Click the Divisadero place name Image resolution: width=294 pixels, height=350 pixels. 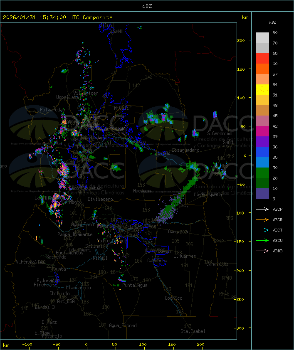coord(101,199)
